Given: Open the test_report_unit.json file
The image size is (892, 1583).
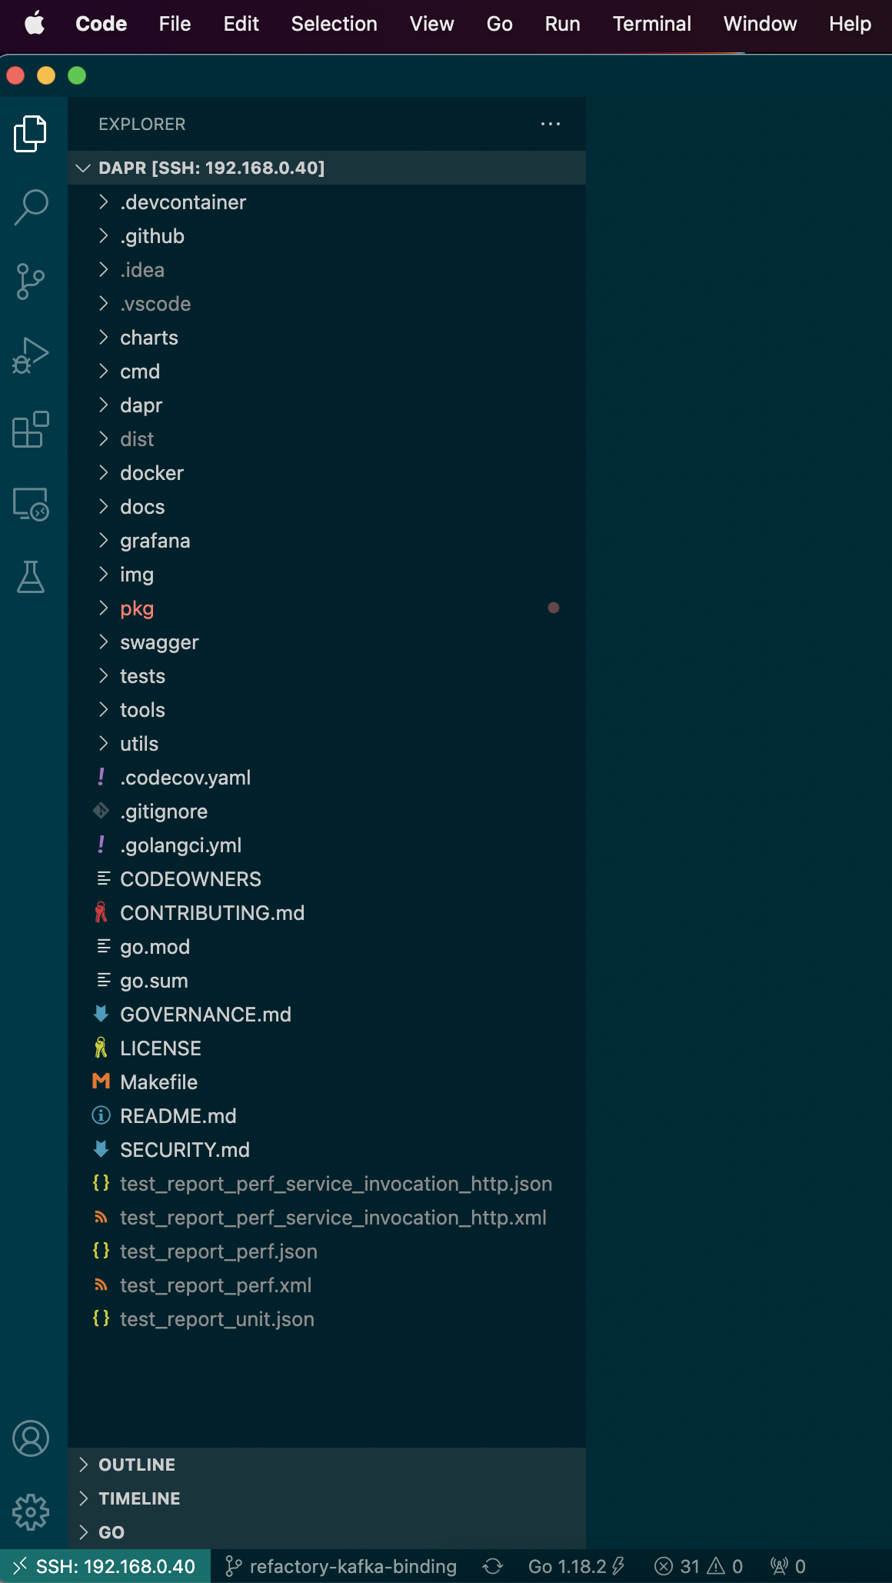Looking at the screenshot, I should [327, 1319].
